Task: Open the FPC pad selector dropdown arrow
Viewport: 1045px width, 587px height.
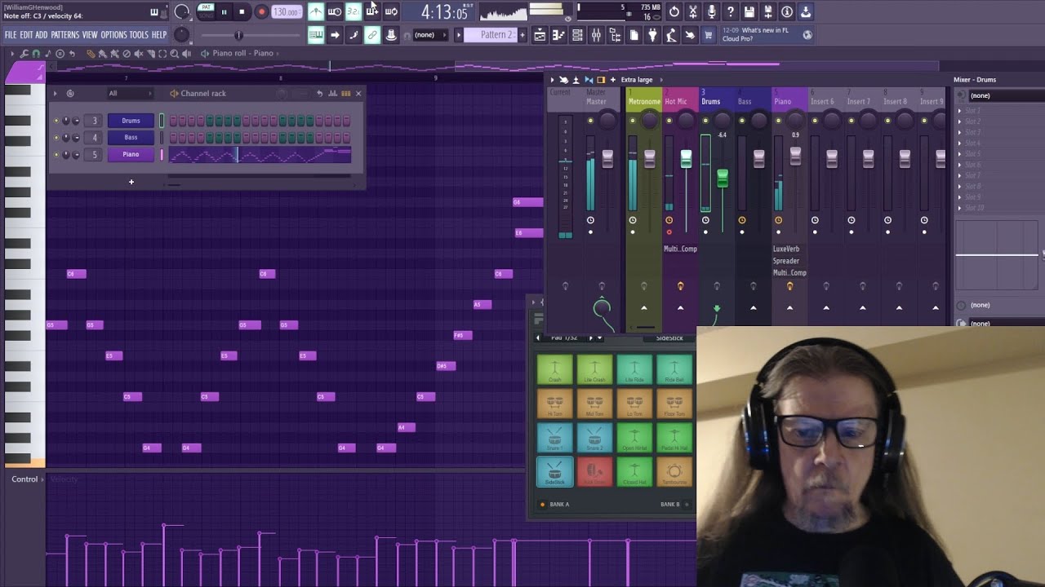Action: coord(599,338)
